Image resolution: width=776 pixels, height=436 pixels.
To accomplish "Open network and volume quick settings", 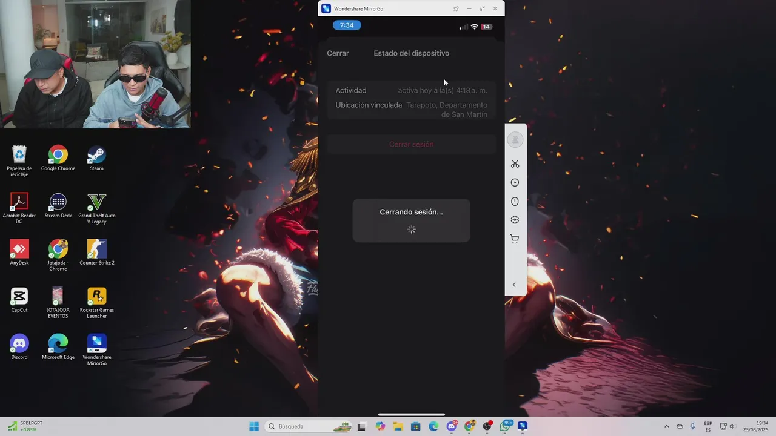I will pos(727,426).
